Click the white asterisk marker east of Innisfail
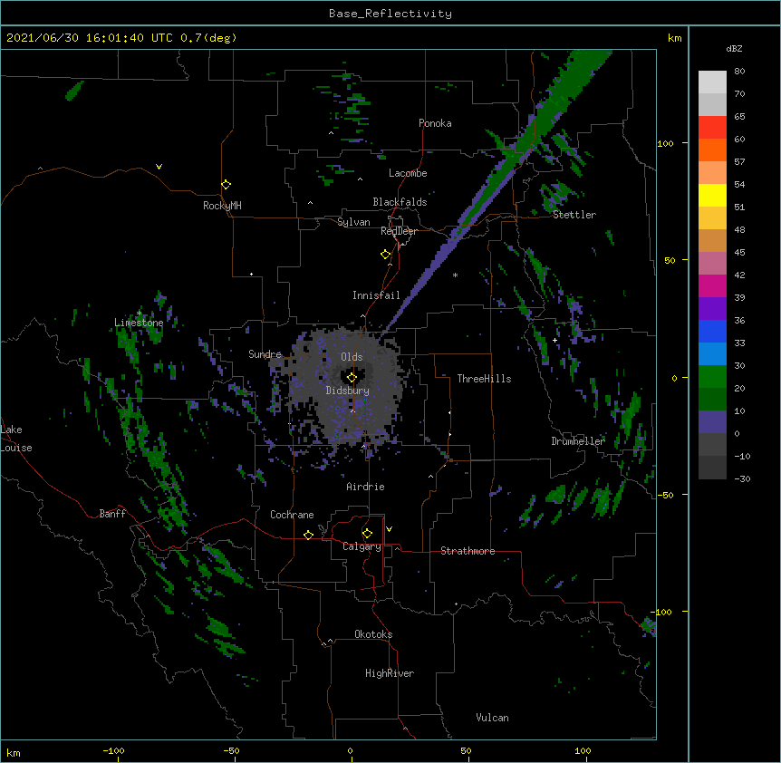 (455, 275)
